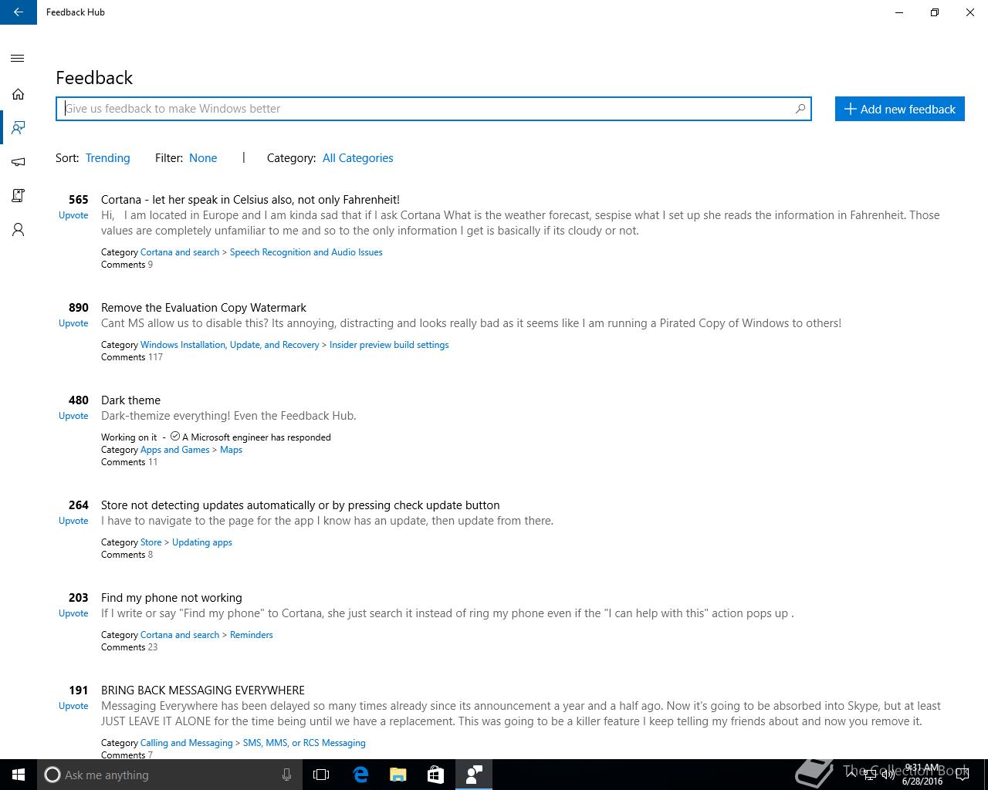Click Feedback Hub taskbar icon
The width and height of the screenshot is (988, 790).
474,775
